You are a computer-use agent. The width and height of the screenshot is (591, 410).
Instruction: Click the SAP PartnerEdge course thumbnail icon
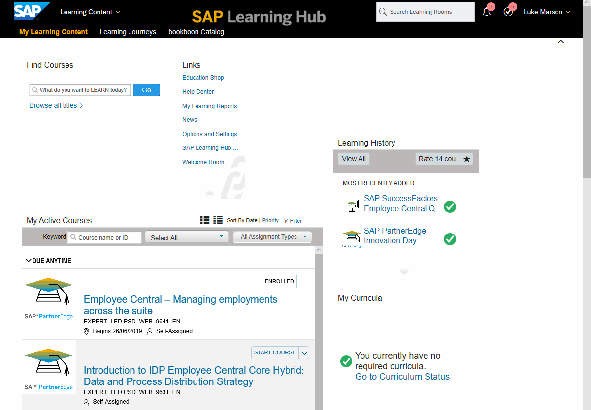point(352,236)
